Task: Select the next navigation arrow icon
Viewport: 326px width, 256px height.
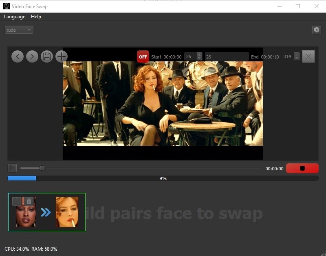Action: 32,56
